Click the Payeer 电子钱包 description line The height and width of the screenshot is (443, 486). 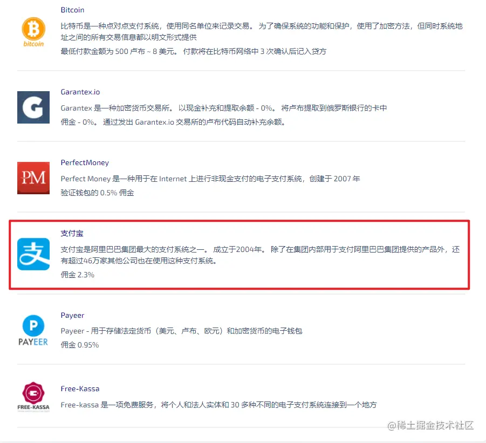182,331
